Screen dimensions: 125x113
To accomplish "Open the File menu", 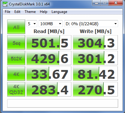I will 7,12.
